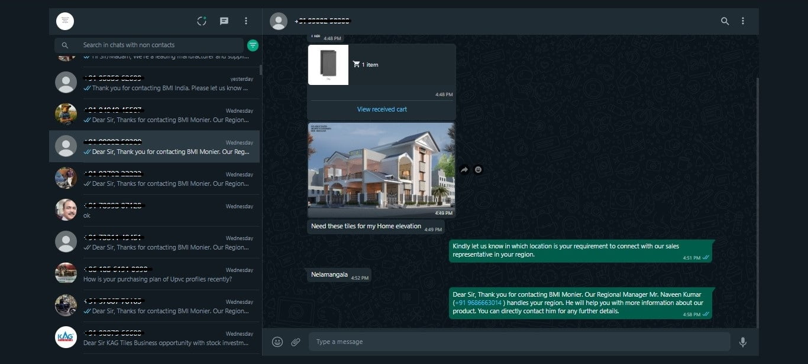Click message 'Need these tiles for my Home elevation'
Viewport: 808px width, 364px height.
pyautogui.click(x=376, y=227)
